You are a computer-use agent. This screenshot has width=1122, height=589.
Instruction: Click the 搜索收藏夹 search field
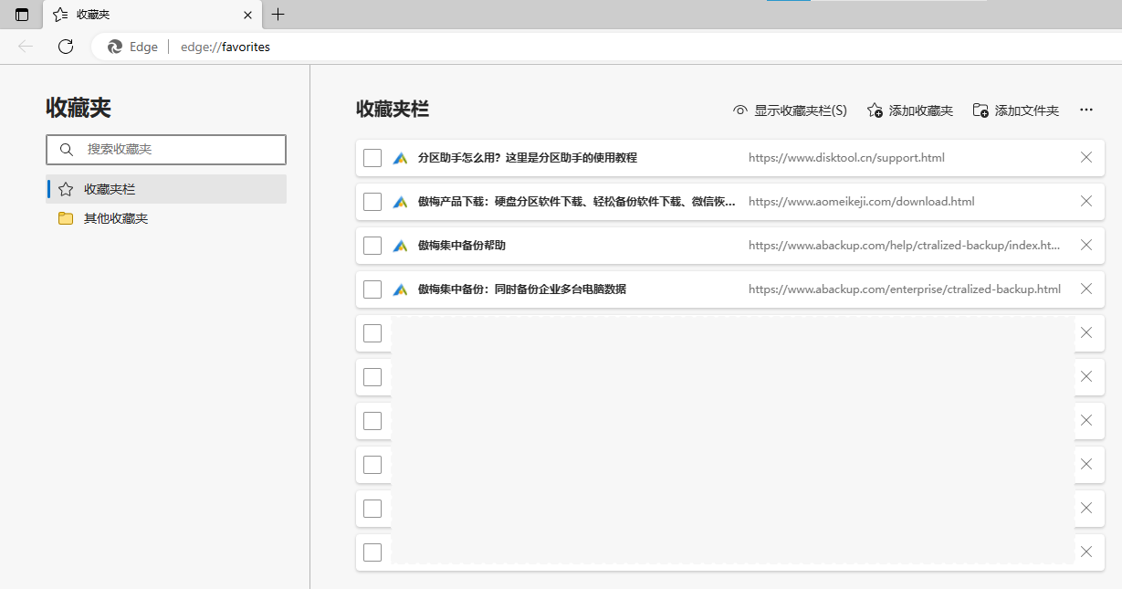[x=166, y=149]
